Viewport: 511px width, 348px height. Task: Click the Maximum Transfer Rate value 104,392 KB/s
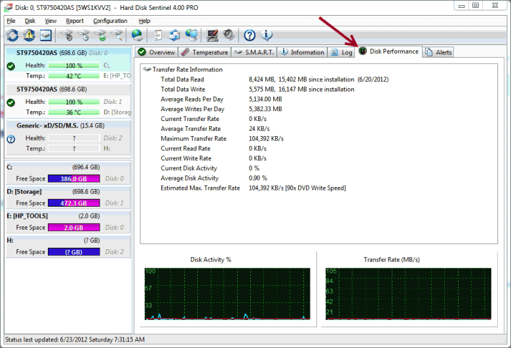coord(266,139)
